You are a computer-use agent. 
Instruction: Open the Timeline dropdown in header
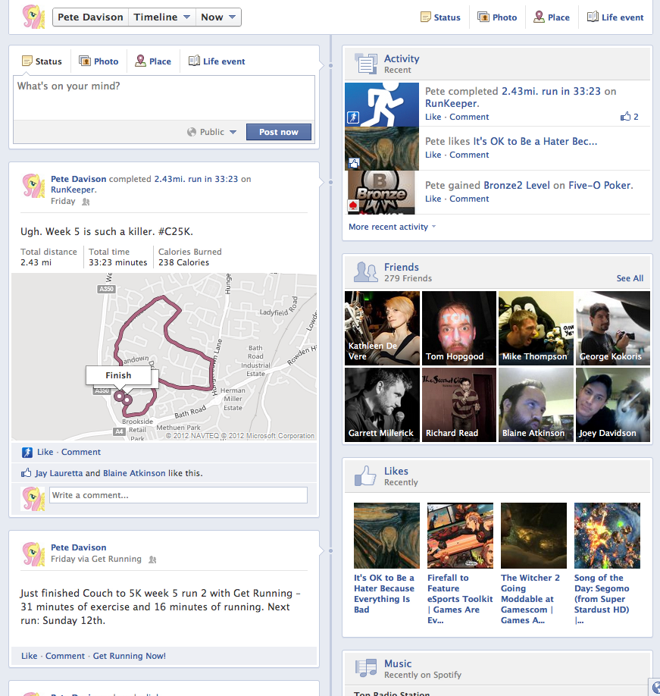coord(161,17)
